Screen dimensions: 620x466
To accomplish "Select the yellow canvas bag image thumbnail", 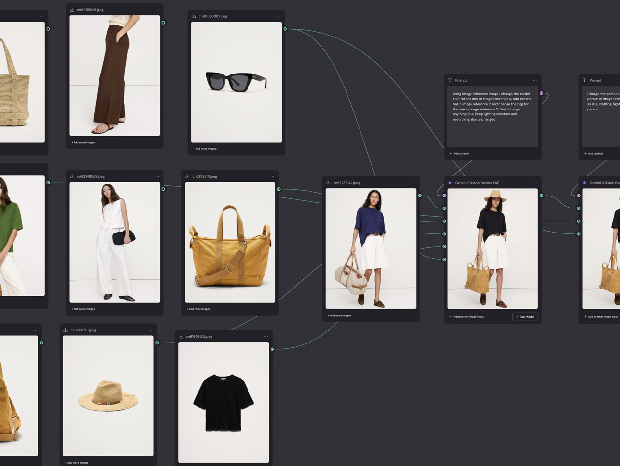I will 230,242.
